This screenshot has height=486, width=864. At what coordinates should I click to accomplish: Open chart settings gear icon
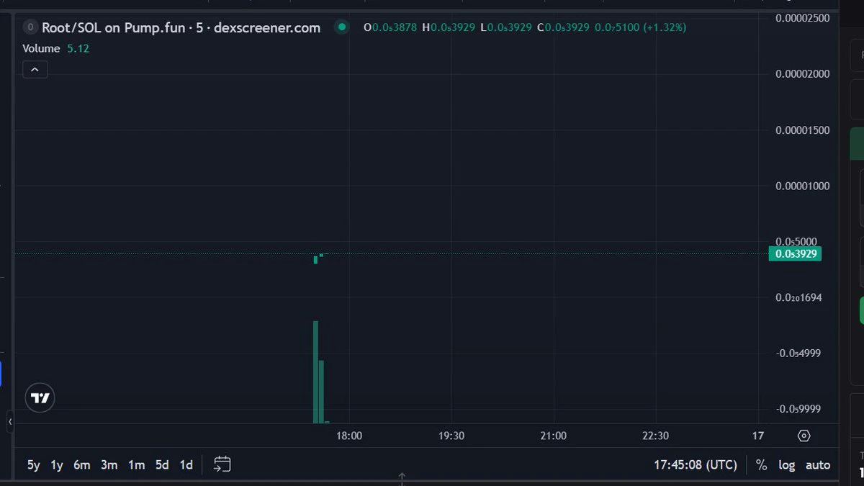coord(804,436)
